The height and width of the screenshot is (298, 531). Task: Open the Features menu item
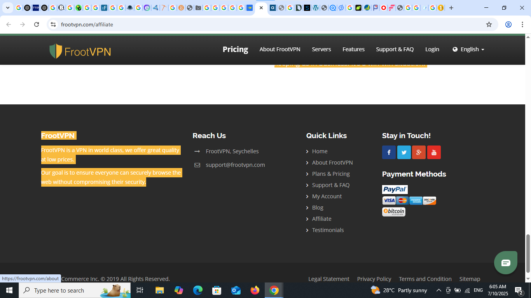(353, 49)
